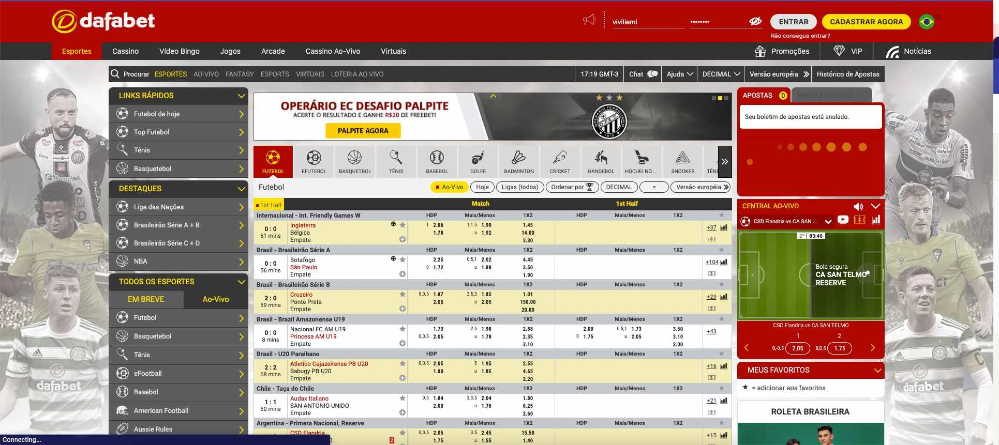The image size is (999, 445).
Task: Favorite the Audax Italiano match star
Action: (x=402, y=398)
